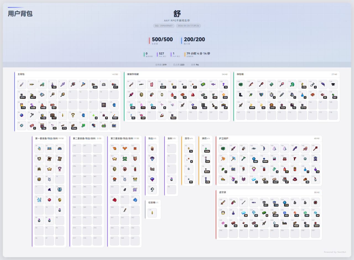Select the green round item in slot 139

click(x=241, y=84)
